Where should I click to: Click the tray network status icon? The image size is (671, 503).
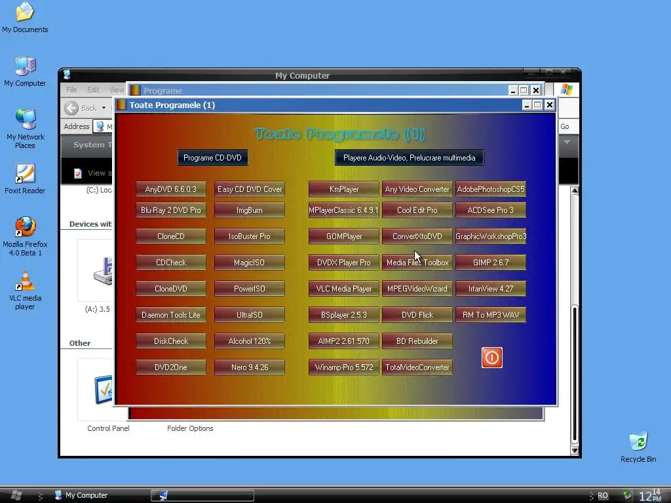coord(626,495)
